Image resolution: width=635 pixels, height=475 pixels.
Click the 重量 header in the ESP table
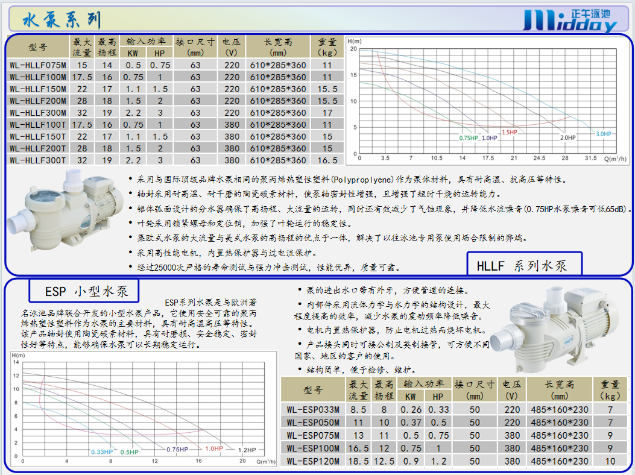610,385
